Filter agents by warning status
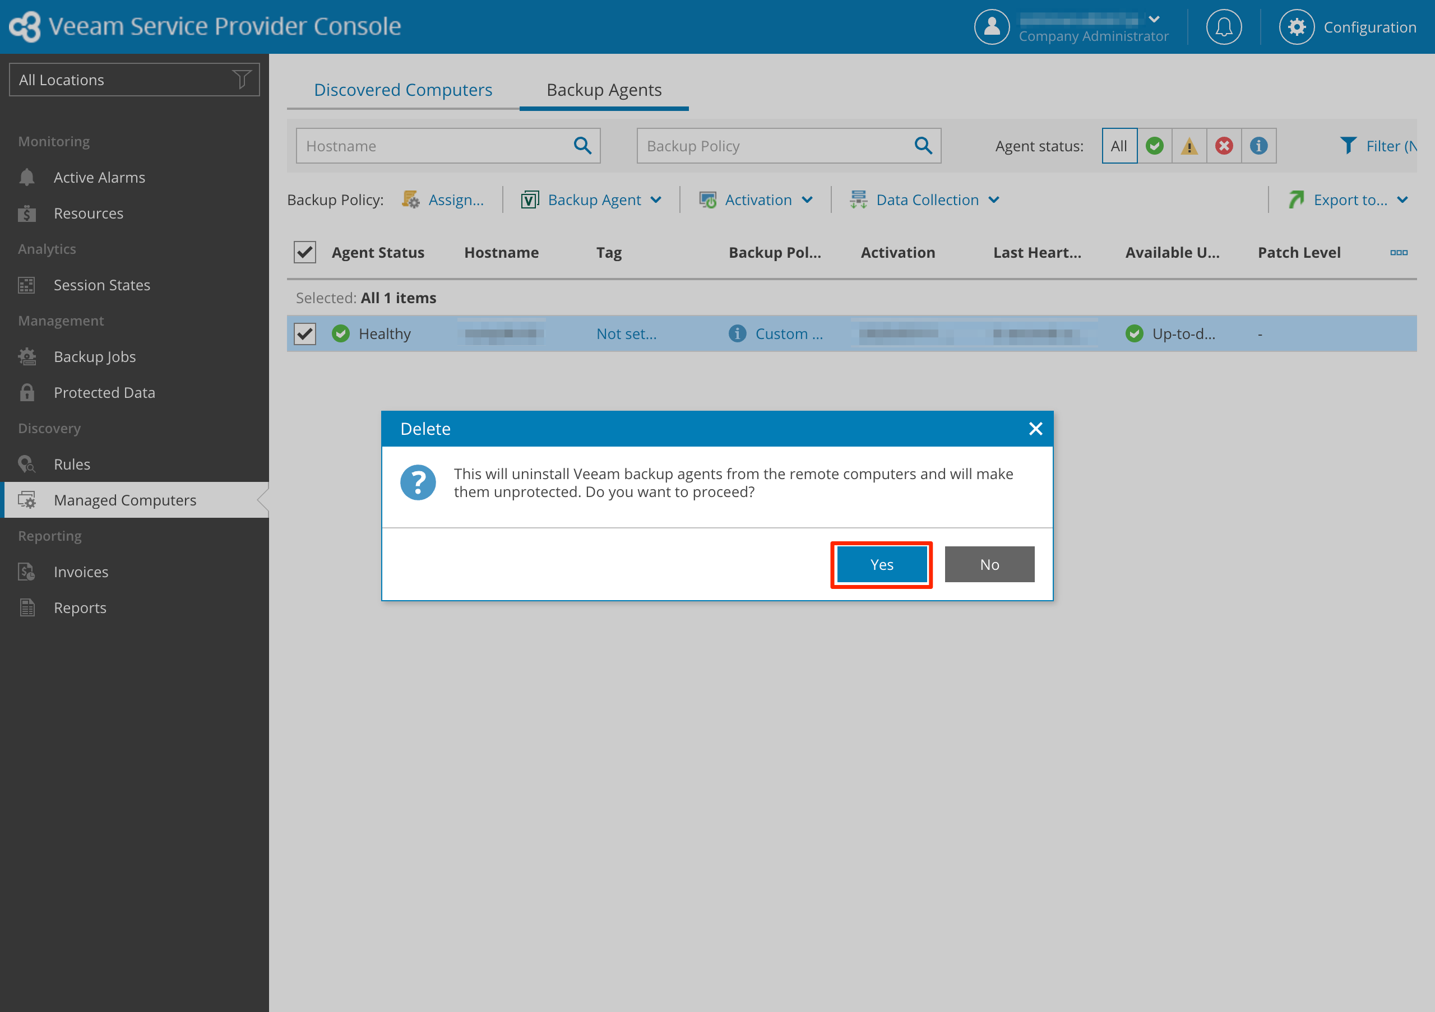Screen dimensions: 1435x1012 tap(1189, 146)
